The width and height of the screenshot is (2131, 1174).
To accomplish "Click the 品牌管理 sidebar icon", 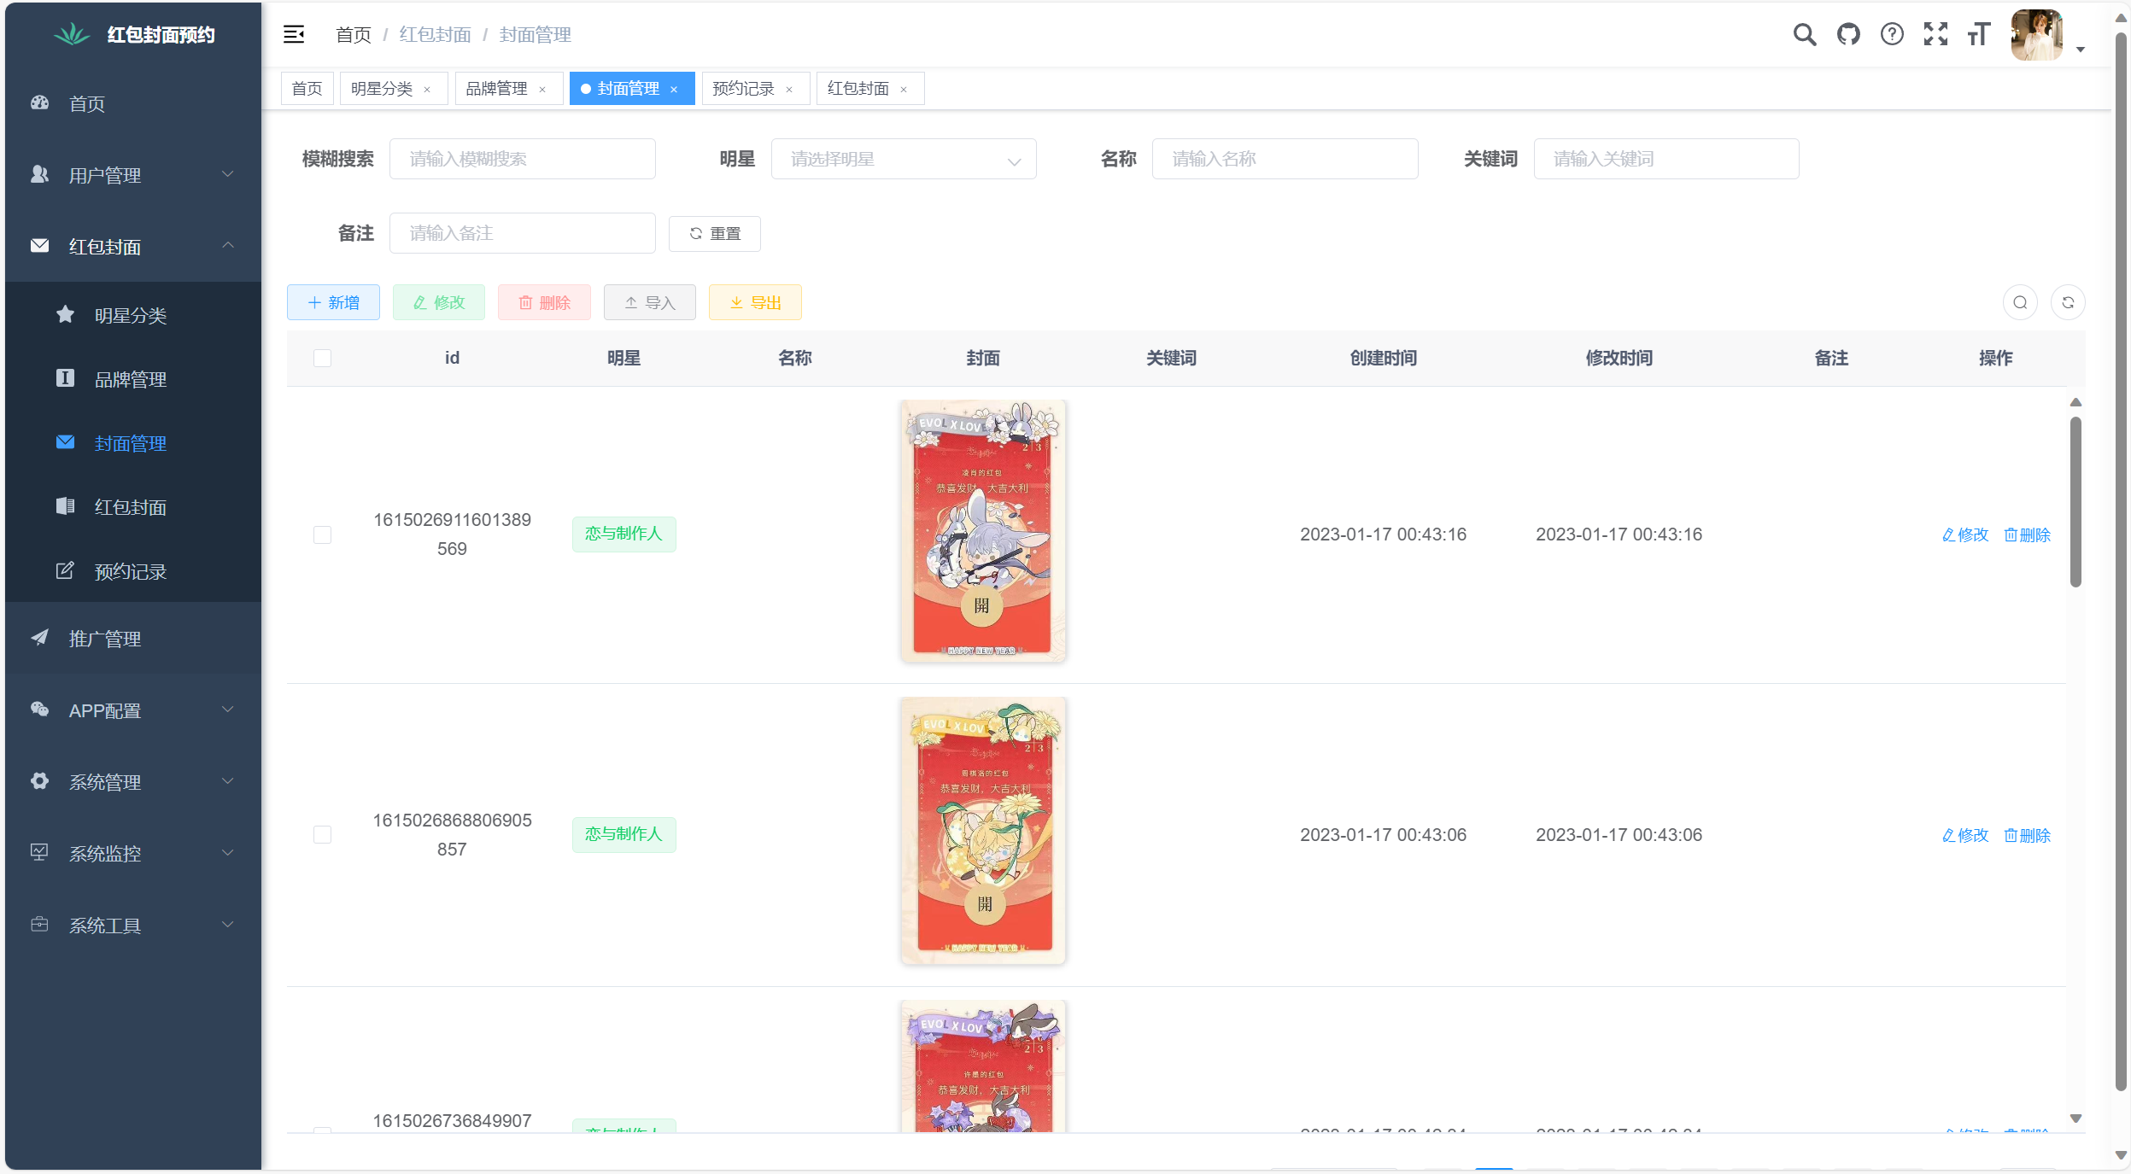I will (x=65, y=378).
